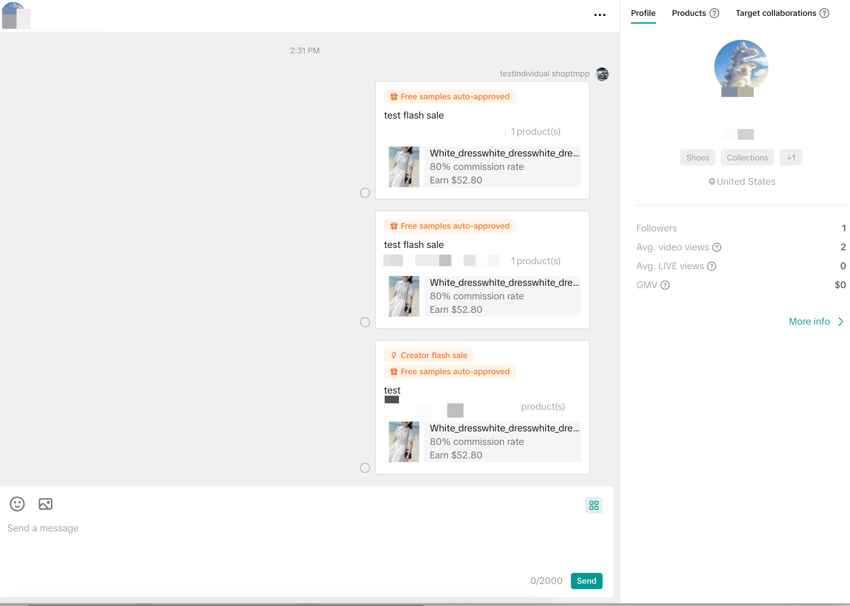Image resolution: width=850 pixels, height=606 pixels.
Task: Expand the More info chevron
Action: click(x=841, y=321)
